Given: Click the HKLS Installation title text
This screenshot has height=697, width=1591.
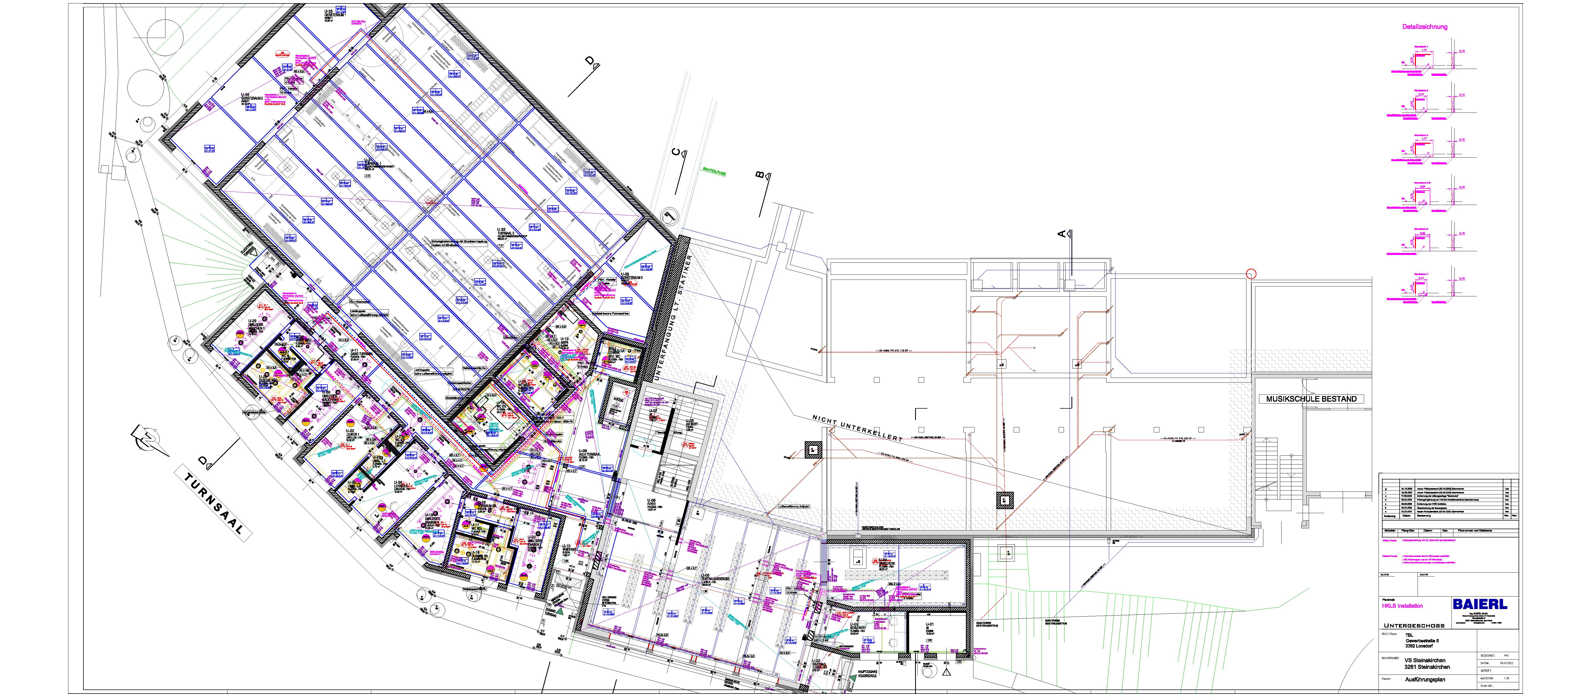Looking at the screenshot, I should coord(1402,606).
